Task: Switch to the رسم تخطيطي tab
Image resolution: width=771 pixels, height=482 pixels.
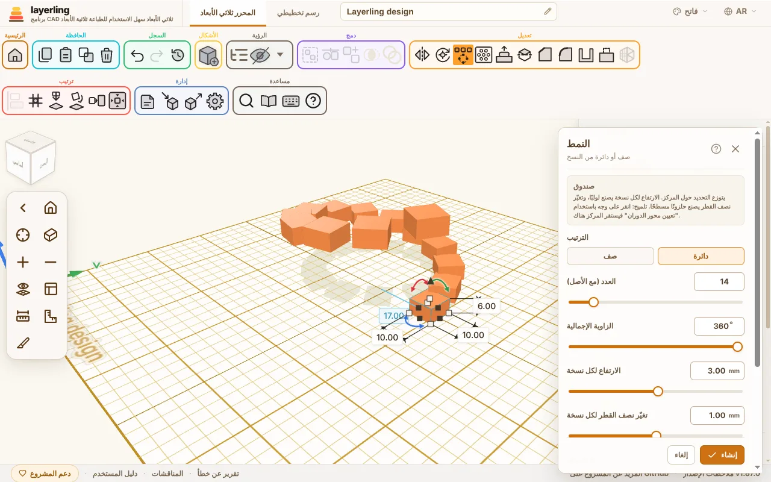Action: pyautogui.click(x=298, y=12)
